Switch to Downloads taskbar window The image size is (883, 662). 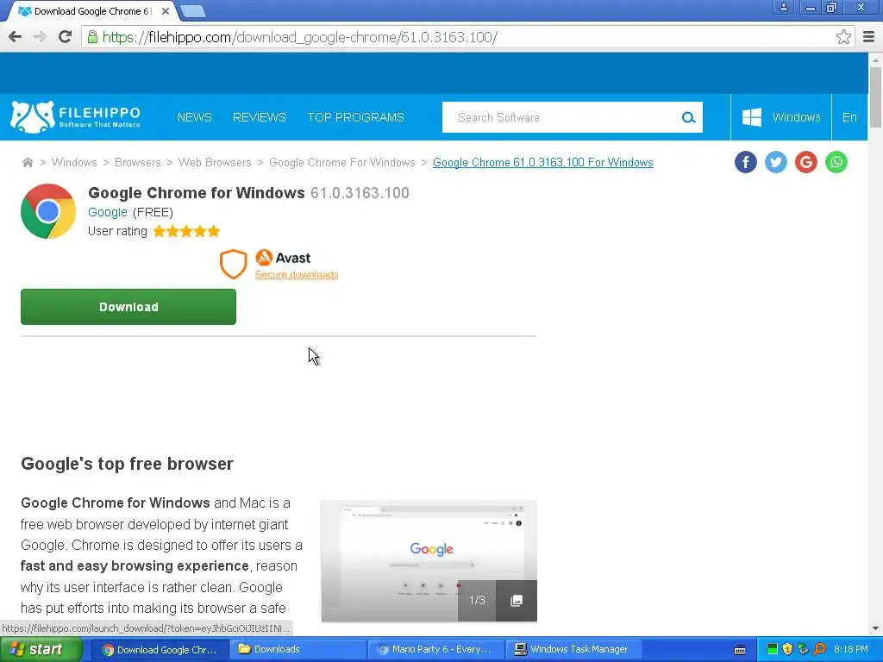[x=298, y=650]
